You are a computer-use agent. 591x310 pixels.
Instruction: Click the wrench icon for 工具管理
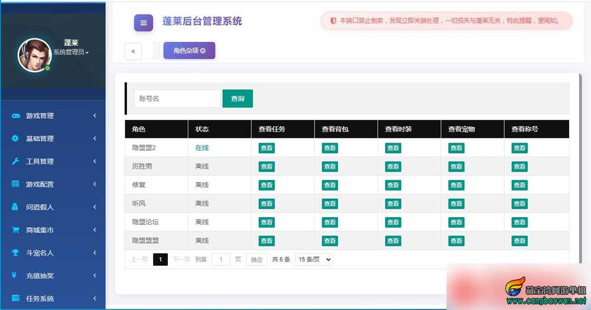15,162
